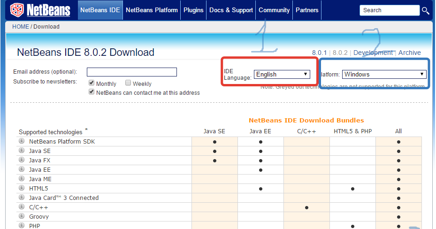
Task: Click the All bundle column header
Action: point(398,131)
